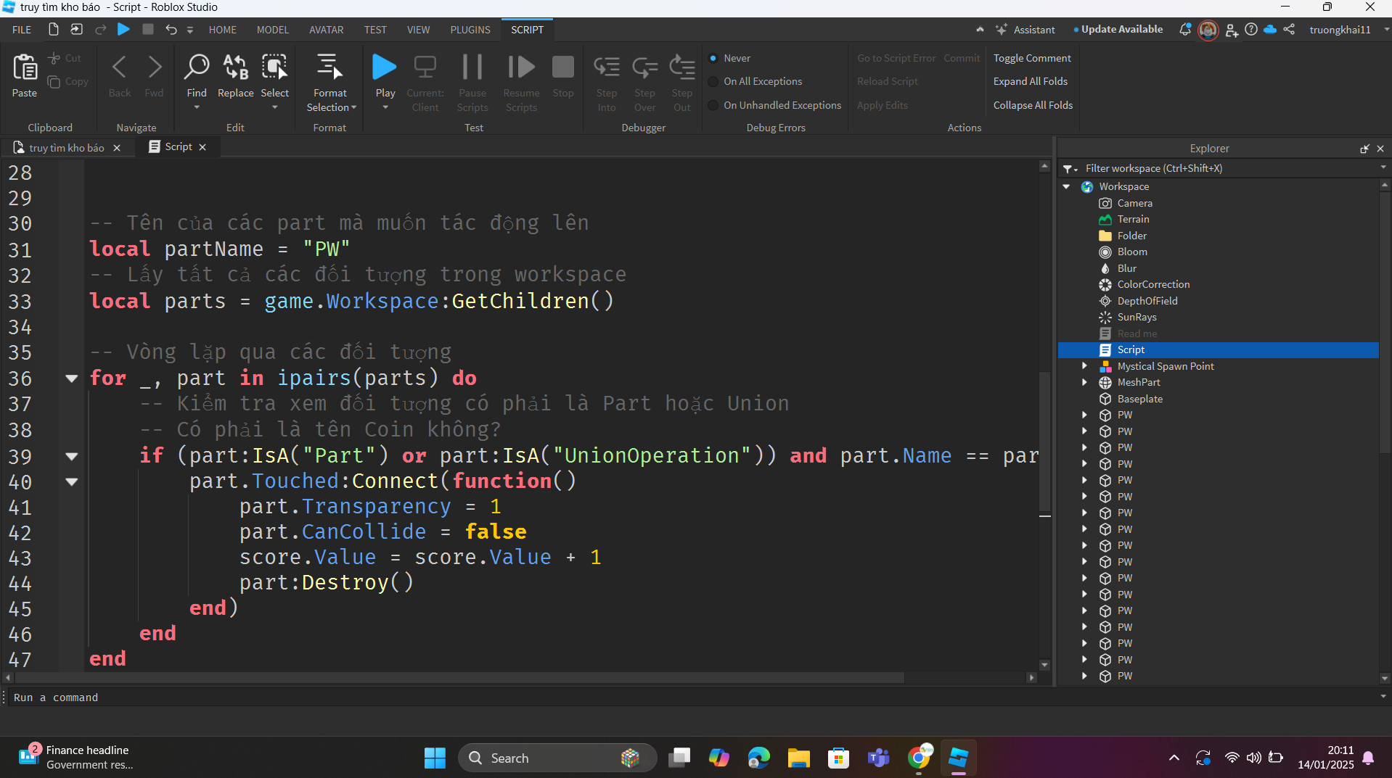Collapse the Workspace tree node
Viewport: 1392px width, 778px height.
click(x=1067, y=186)
